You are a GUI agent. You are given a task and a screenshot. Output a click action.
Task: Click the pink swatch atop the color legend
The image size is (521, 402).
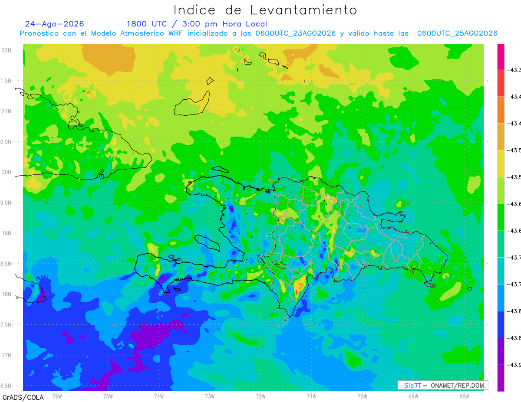pyautogui.click(x=501, y=56)
